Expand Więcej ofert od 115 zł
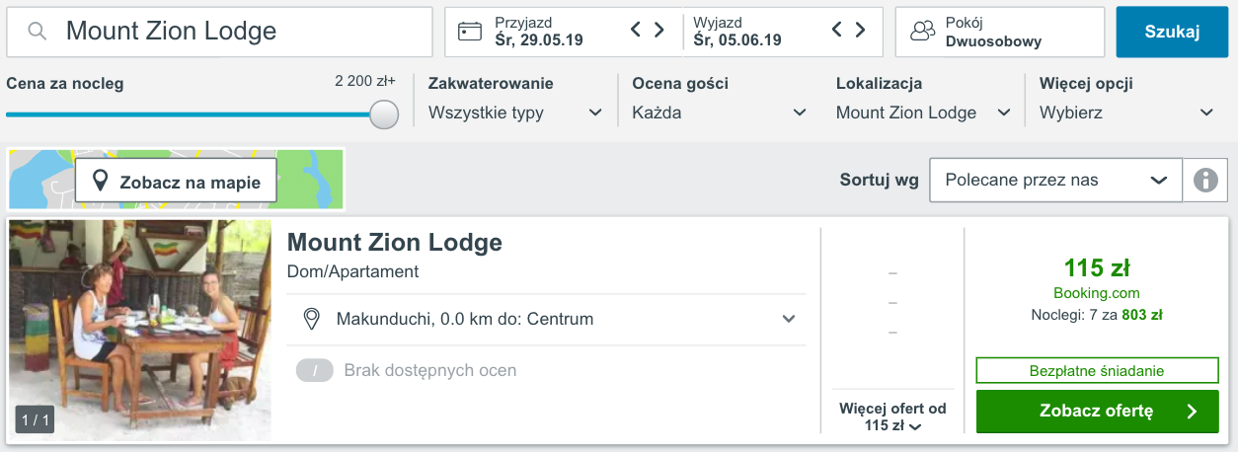Screen dimensions: 1238x452 [x=892, y=417]
